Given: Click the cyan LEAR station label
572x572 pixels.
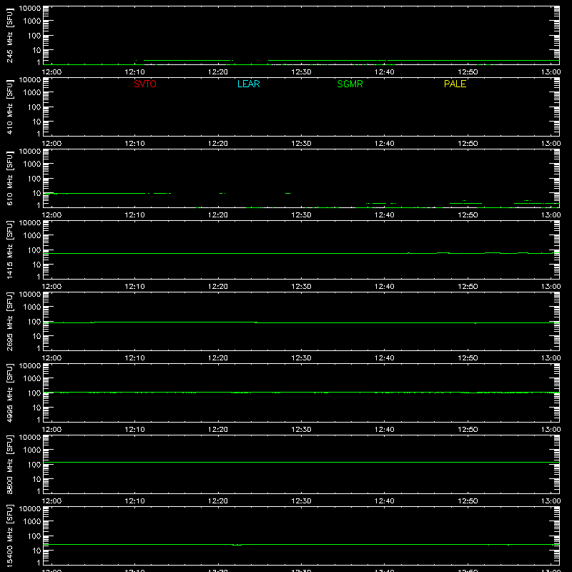Looking at the screenshot, I should (x=248, y=84).
